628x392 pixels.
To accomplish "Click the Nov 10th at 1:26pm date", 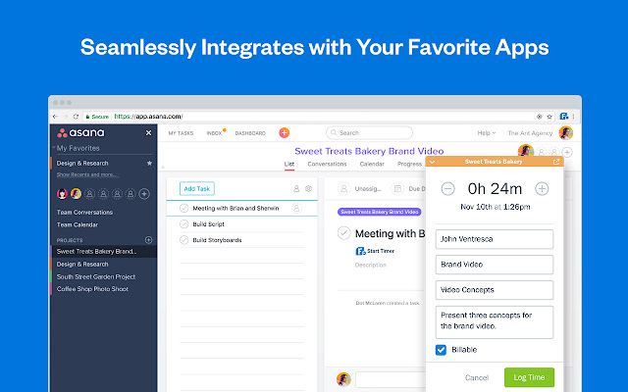I will tap(495, 207).
